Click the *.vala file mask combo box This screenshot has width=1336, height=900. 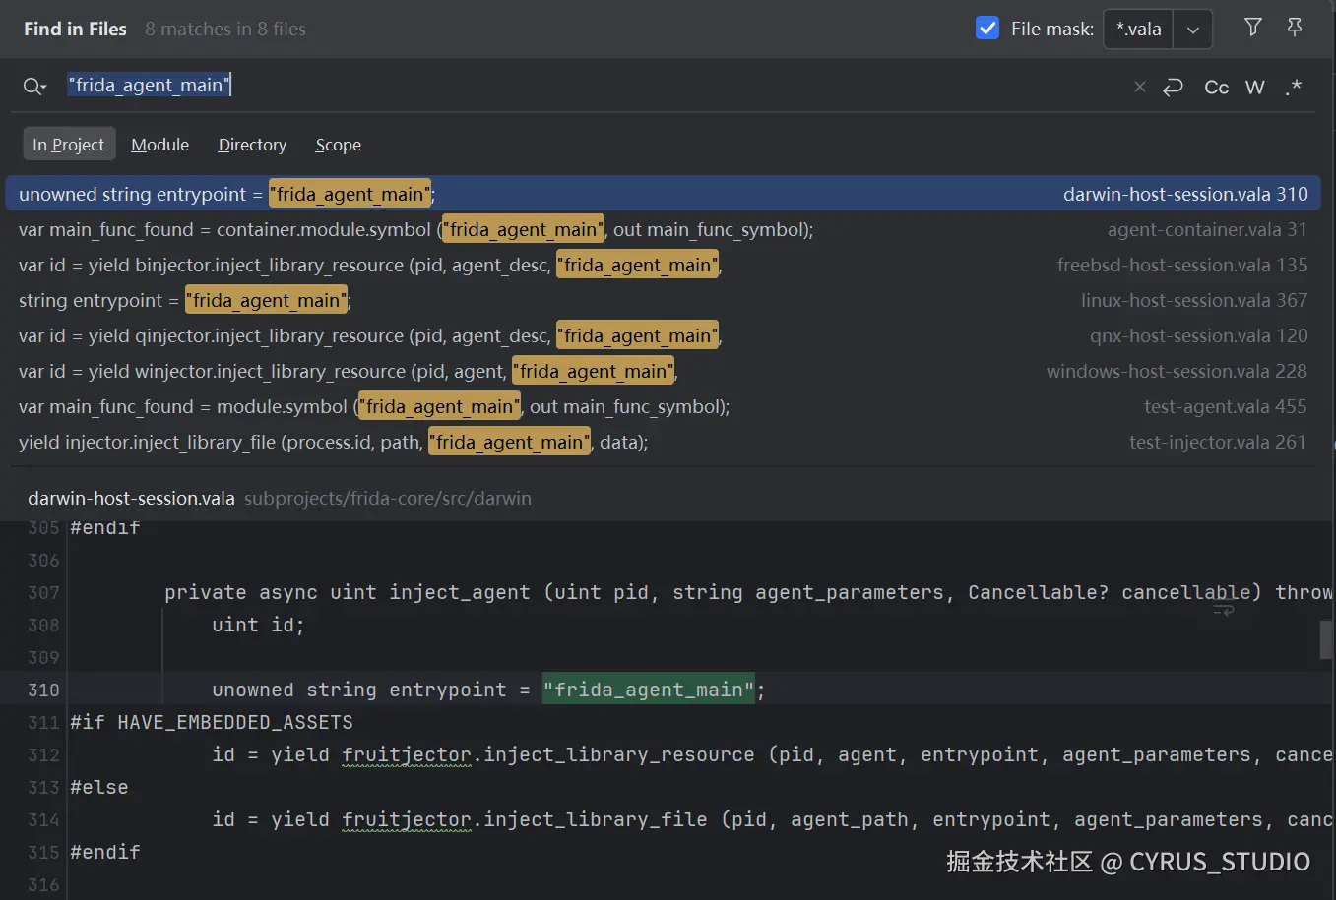(x=1139, y=30)
